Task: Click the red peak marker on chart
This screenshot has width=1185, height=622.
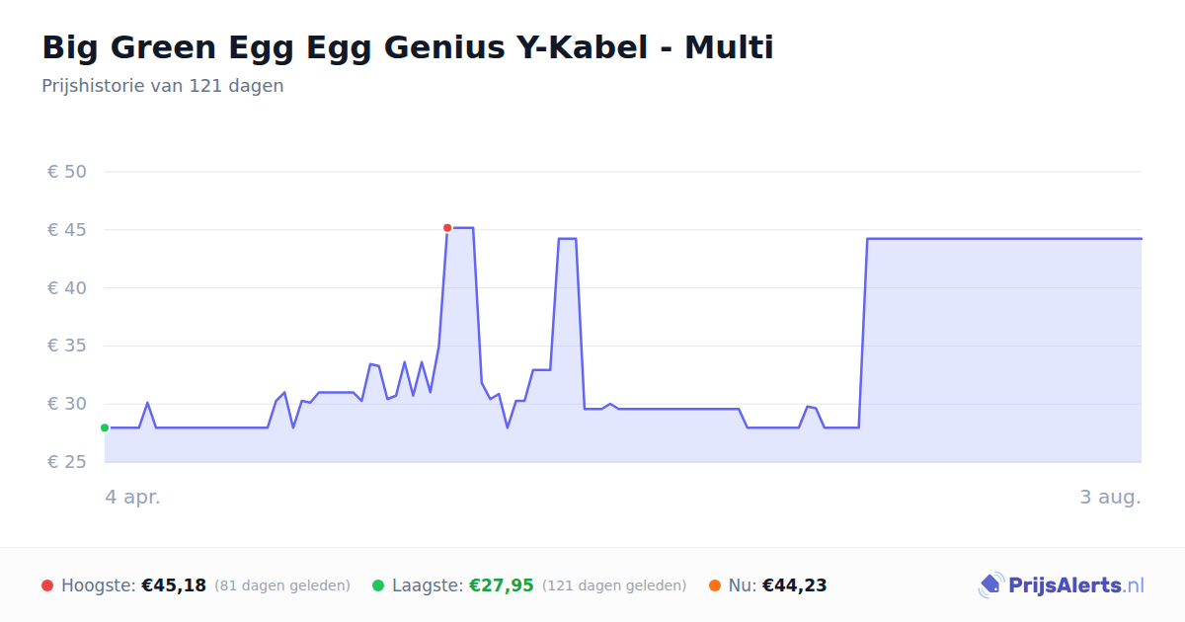Action: [447, 228]
